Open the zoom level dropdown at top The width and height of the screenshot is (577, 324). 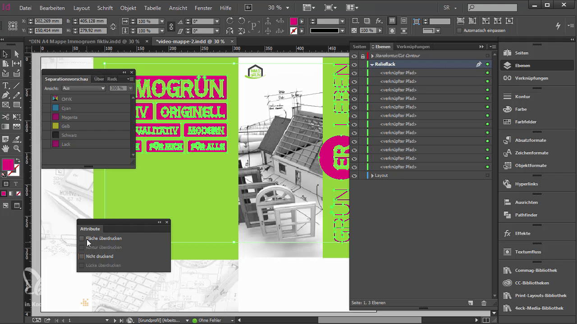pyautogui.click(x=288, y=8)
